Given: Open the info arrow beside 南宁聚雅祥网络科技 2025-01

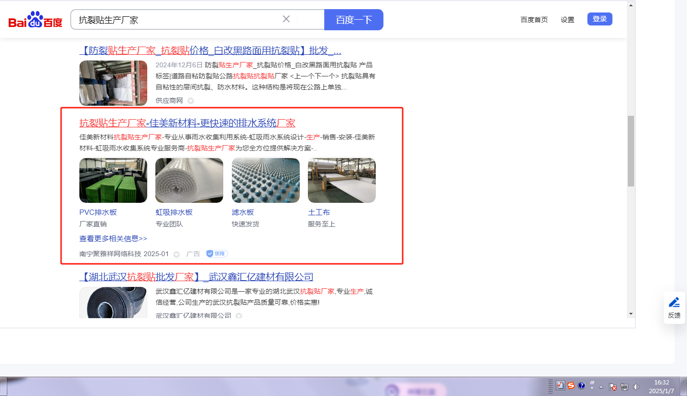Looking at the screenshot, I should click(x=177, y=254).
